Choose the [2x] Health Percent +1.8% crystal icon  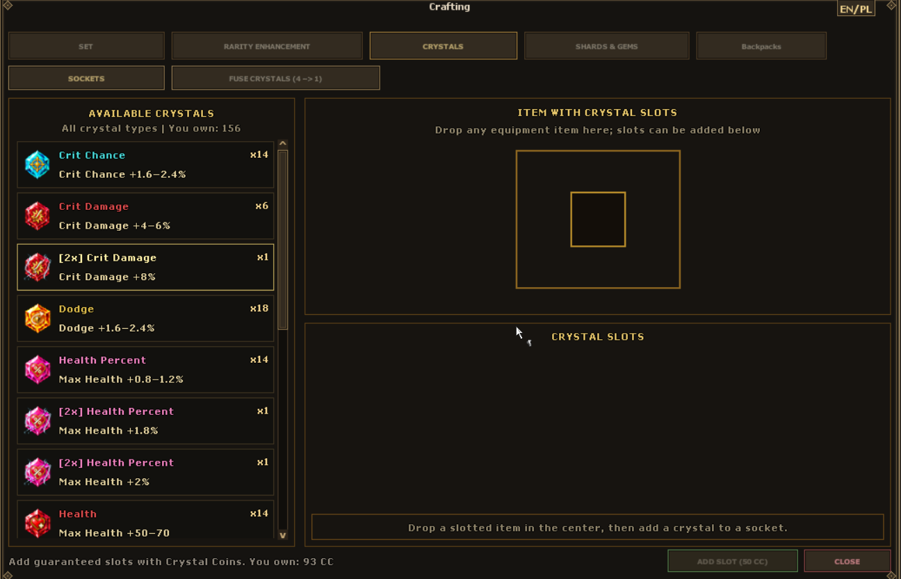pyautogui.click(x=38, y=421)
